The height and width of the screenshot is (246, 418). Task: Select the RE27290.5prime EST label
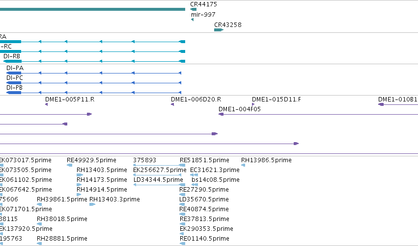click(204, 190)
